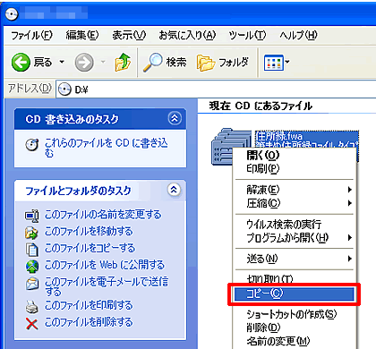
Task: Click the 住所録.fwa file name label
Action: click(279, 136)
